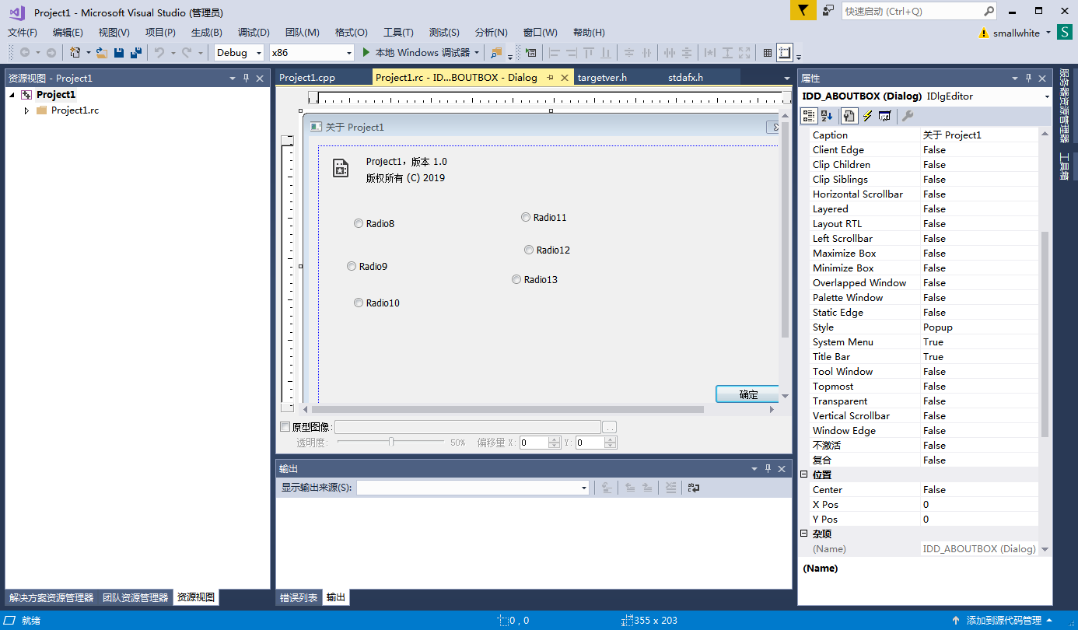
Task: Open the debugger target dropdown arrow
Action: 477,53
